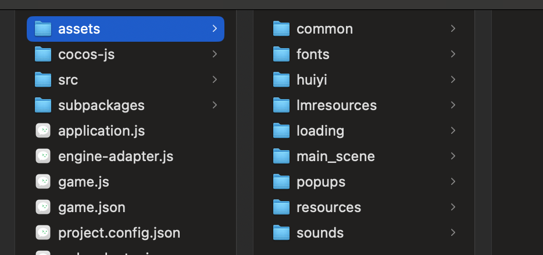The width and height of the screenshot is (543, 255).
Task: Expand the common folder chevron
Action: click(453, 28)
